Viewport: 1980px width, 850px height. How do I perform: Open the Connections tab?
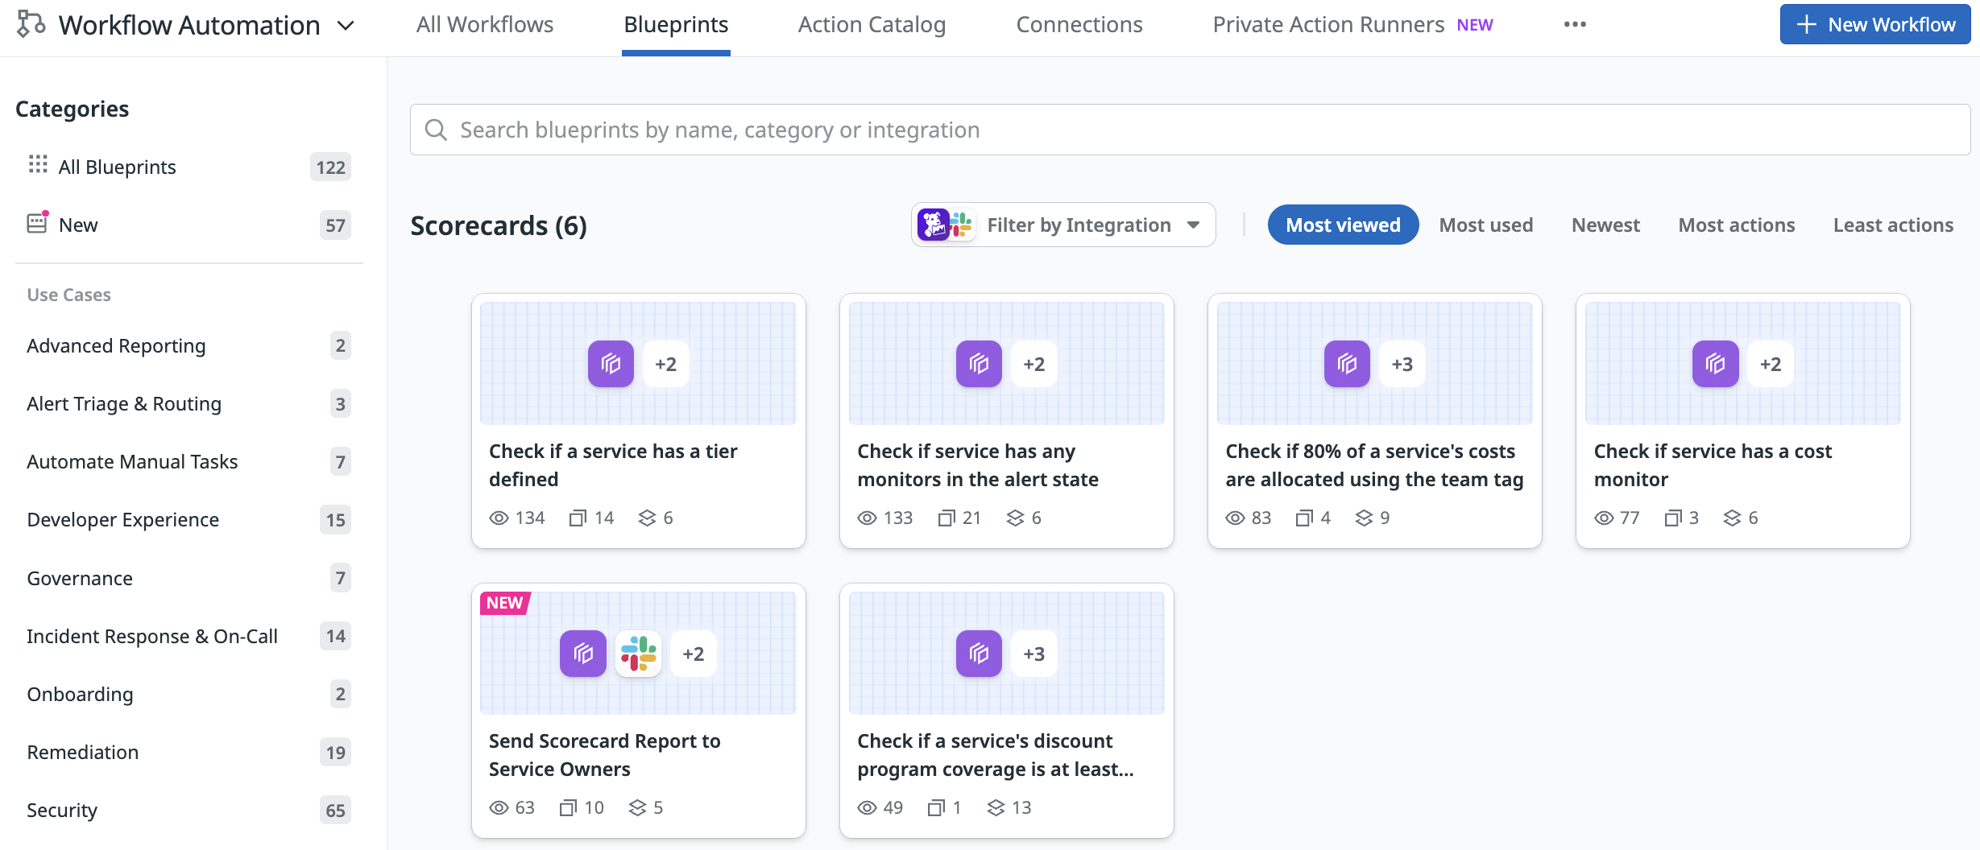click(x=1079, y=25)
